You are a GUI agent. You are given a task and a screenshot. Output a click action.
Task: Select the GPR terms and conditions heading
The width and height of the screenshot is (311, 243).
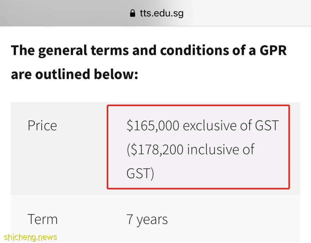(x=149, y=62)
